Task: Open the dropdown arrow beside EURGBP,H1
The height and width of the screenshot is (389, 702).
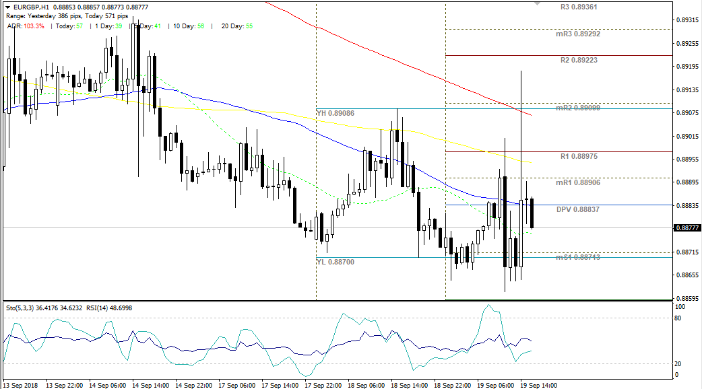Action: 7,7
